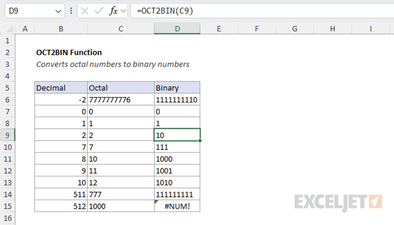The image size is (394, 225).
Task: Cancel the entry with the X icon
Action: 85,11
